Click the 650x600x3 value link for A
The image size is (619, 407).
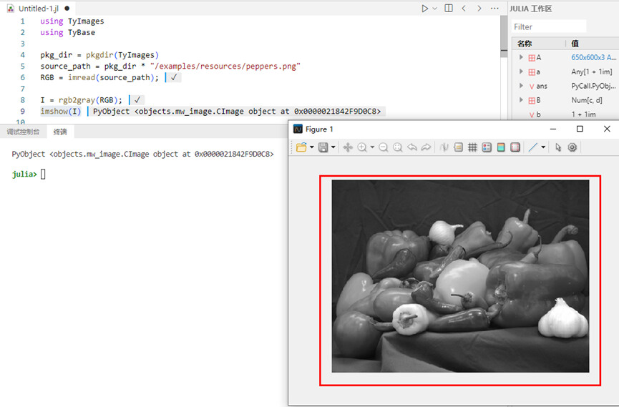(x=593, y=57)
